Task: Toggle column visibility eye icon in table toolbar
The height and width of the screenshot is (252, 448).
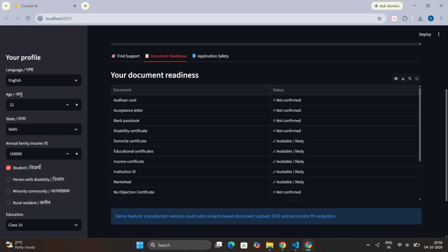Action: [x=396, y=78]
